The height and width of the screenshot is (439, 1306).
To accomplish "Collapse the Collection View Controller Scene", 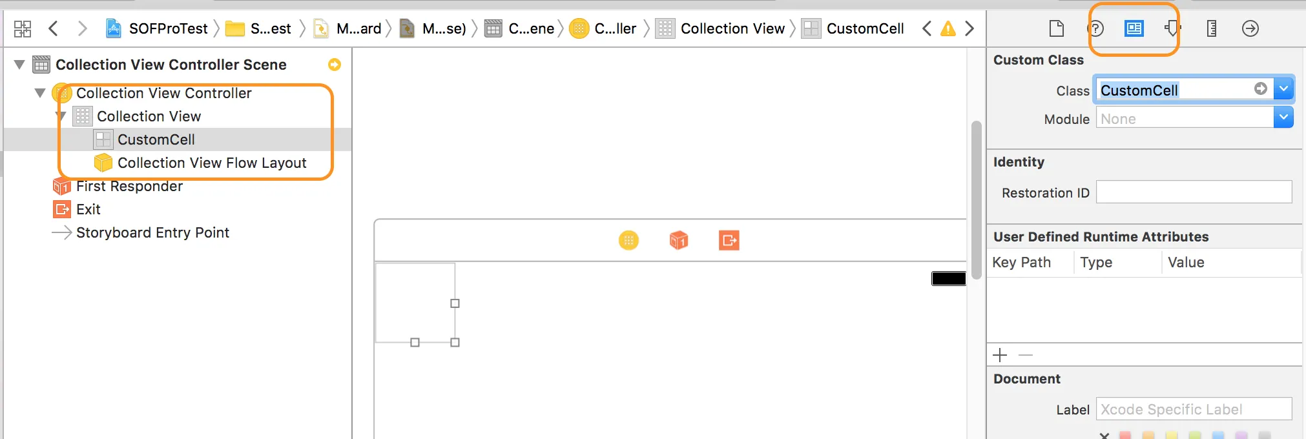I will coord(19,65).
